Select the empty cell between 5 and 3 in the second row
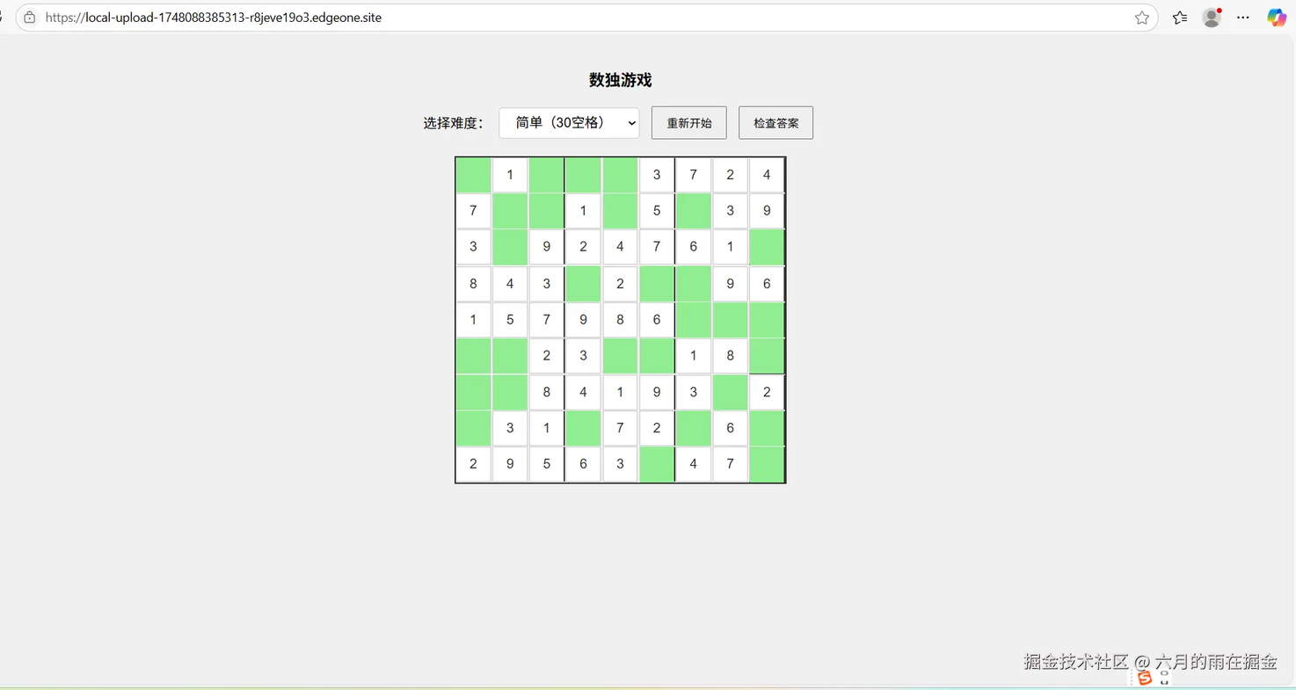This screenshot has width=1296, height=690. click(694, 211)
